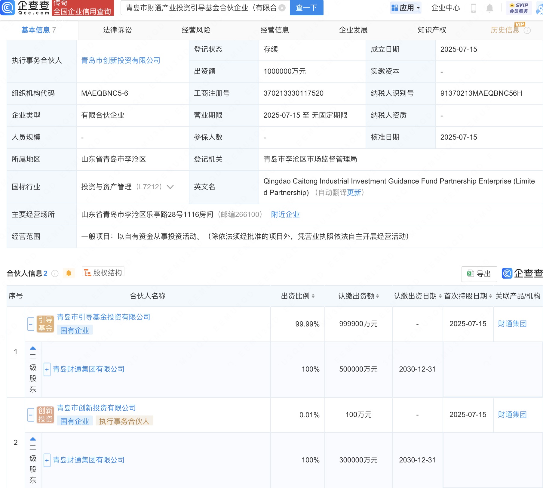Open 青岛市引导基金投资有限公司 partner link
543x488 pixels.
[104, 317]
